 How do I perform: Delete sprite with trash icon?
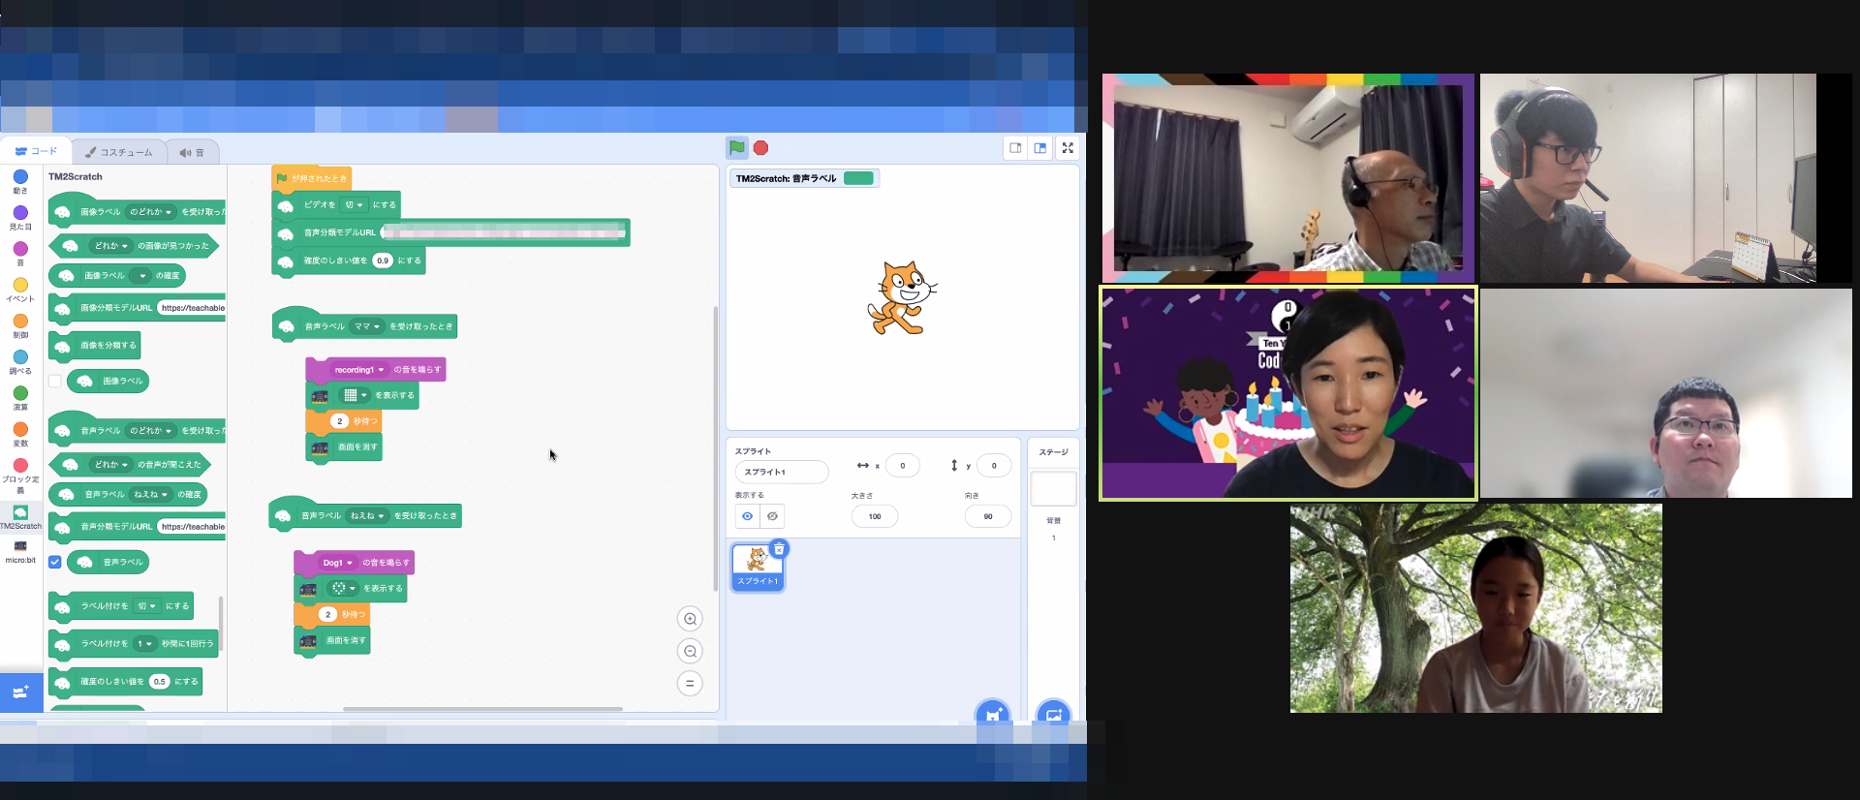coord(779,549)
